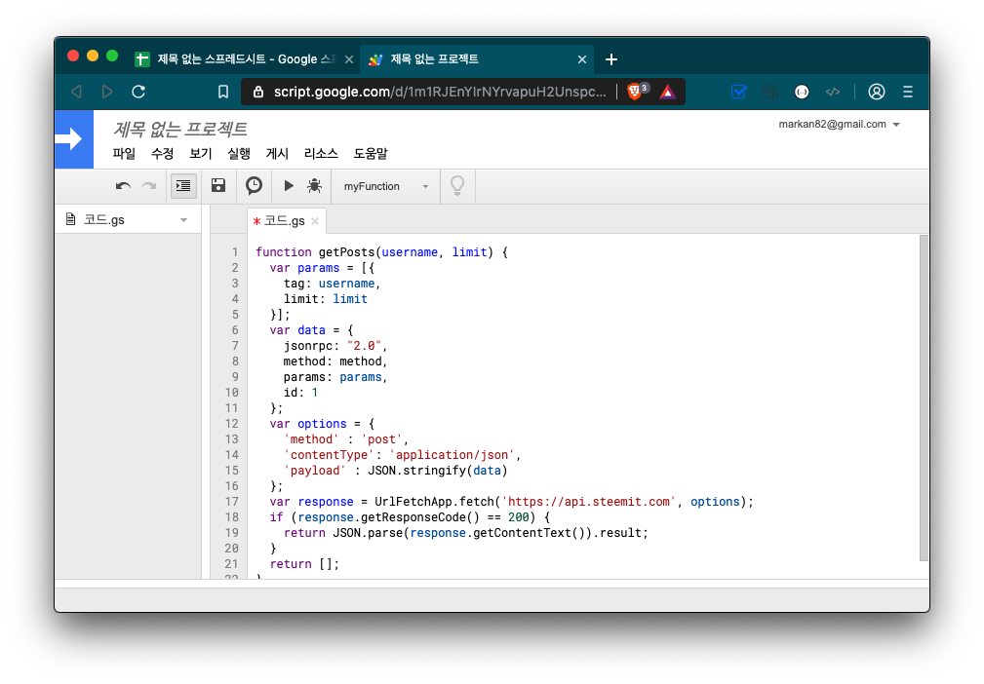Open the current project's triggers clock icon

(x=254, y=186)
